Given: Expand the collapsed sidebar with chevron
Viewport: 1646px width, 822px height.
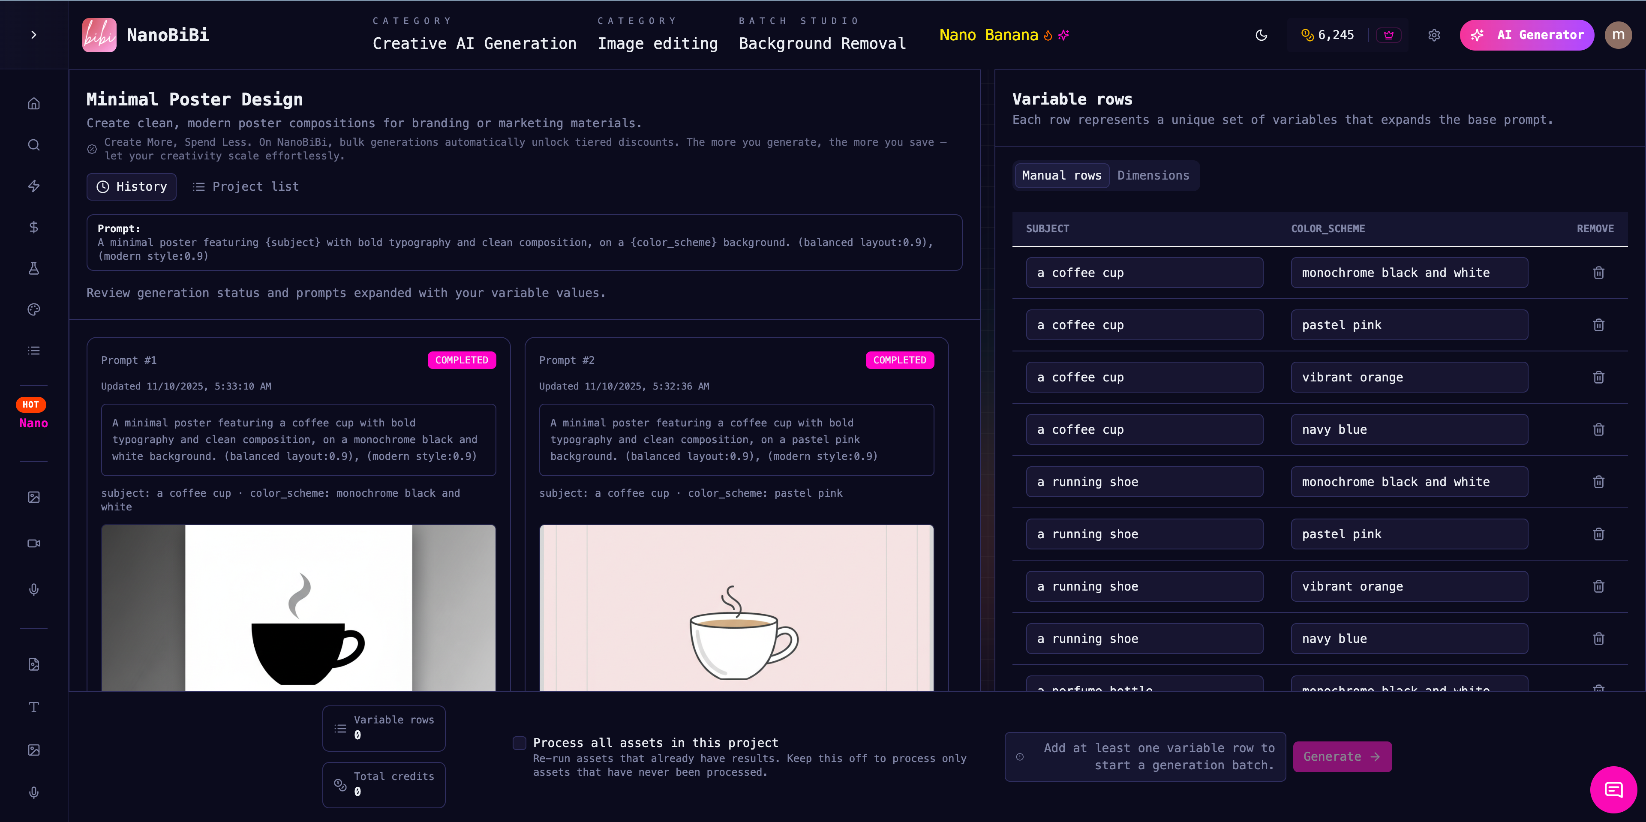Looking at the screenshot, I should (34, 34).
